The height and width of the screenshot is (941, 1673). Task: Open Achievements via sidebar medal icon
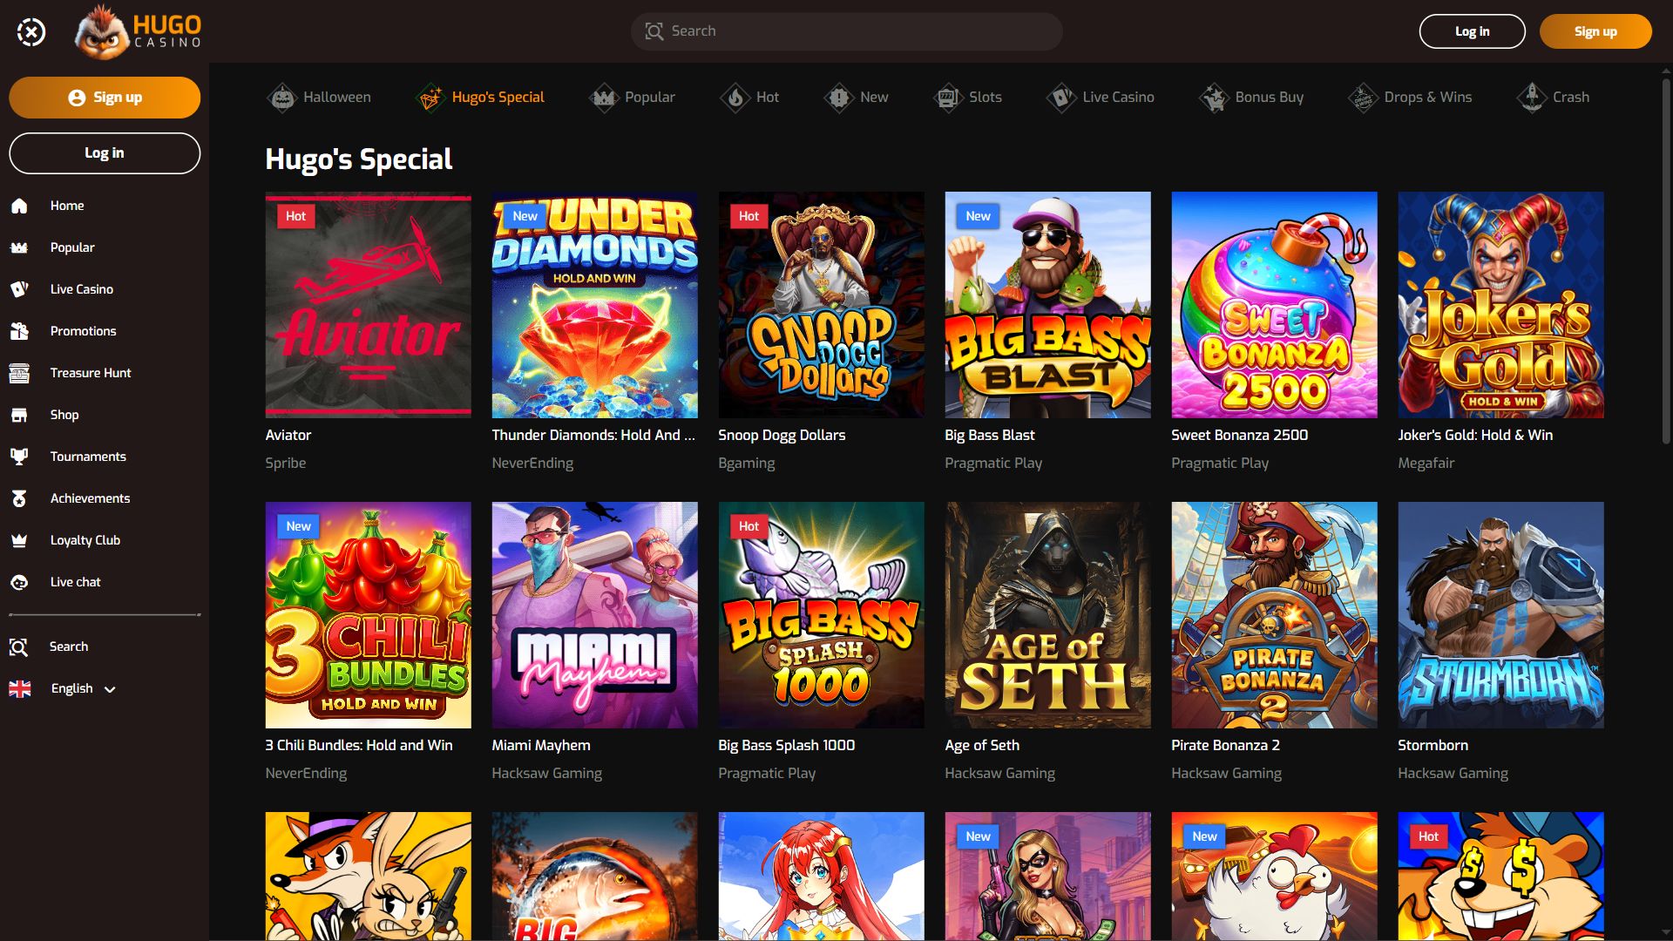[x=19, y=498]
